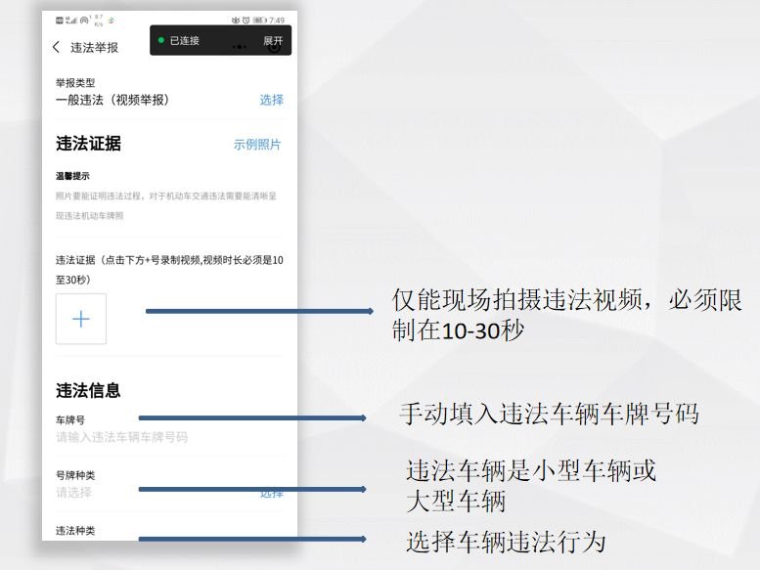Tap the 举报类型 label

[75, 83]
